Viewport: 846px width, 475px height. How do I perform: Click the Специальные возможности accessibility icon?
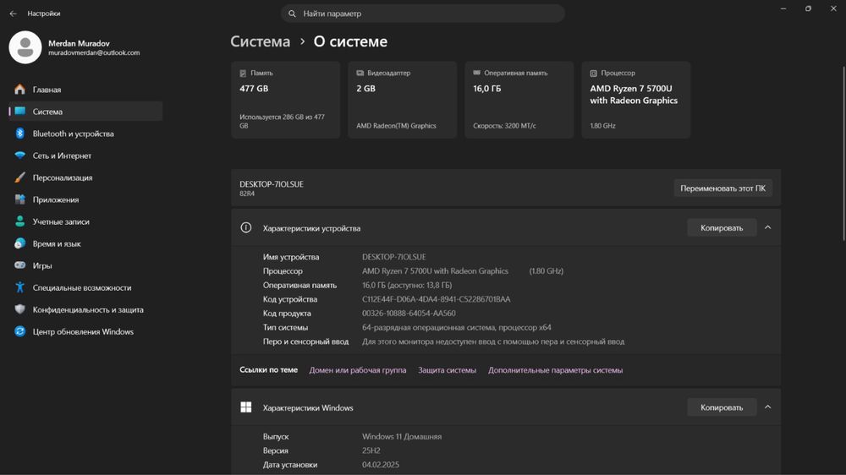tap(20, 287)
